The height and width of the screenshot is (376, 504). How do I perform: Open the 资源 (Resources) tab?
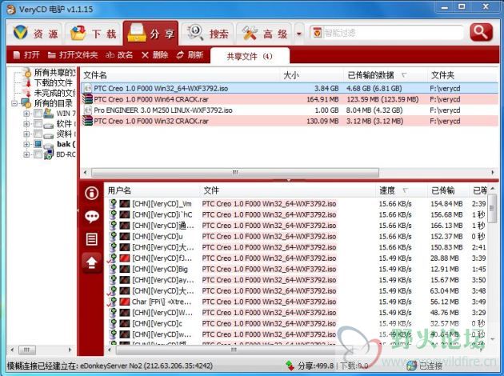[36, 34]
